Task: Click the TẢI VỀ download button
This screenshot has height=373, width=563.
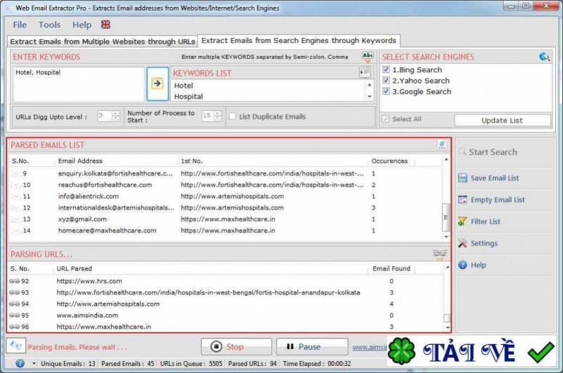Action: pyautogui.click(x=471, y=352)
